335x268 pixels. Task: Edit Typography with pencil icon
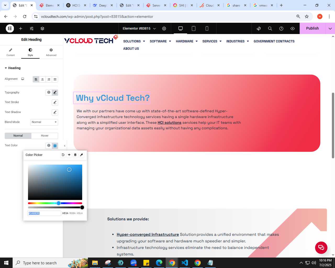point(55,92)
